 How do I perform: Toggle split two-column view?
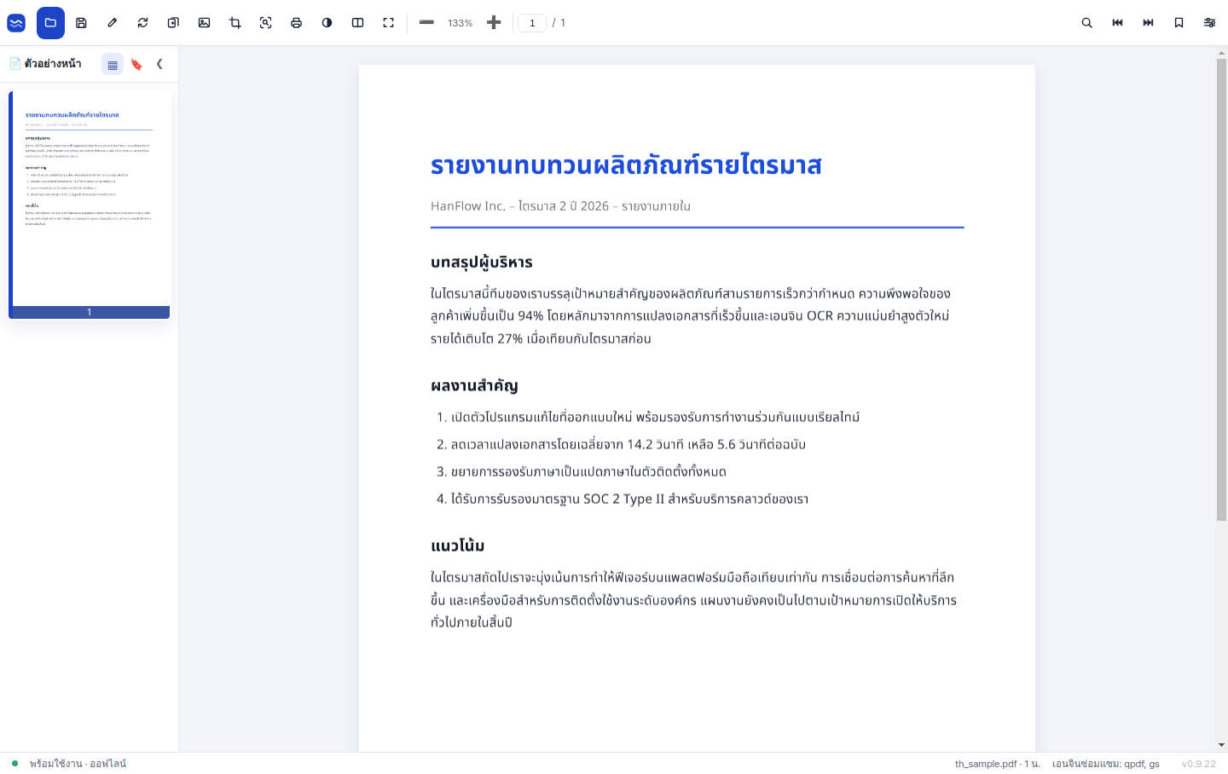pyautogui.click(x=357, y=23)
